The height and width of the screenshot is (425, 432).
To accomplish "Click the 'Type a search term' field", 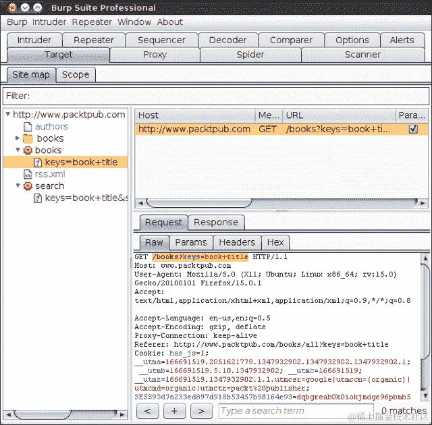I will click(296, 412).
